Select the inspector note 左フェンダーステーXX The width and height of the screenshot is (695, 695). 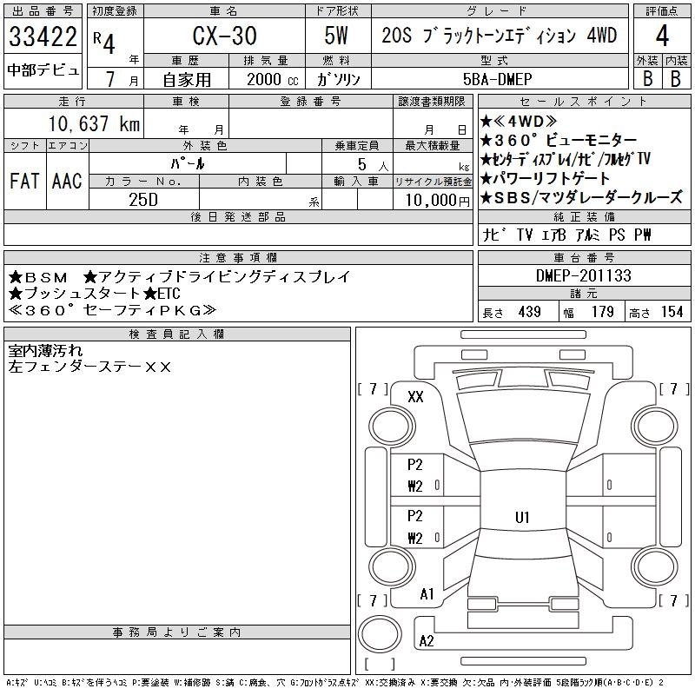(x=89, y=367)
